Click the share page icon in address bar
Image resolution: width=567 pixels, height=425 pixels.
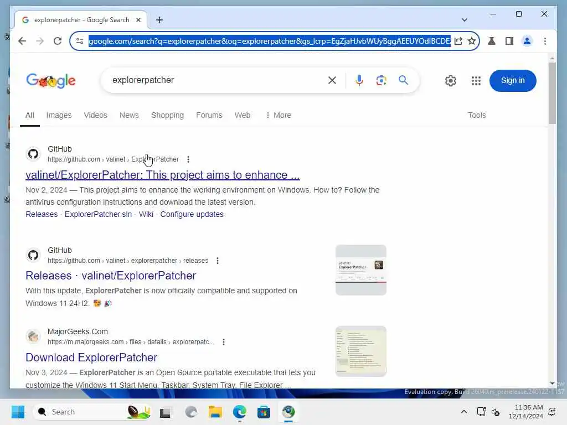coord(458,41)
